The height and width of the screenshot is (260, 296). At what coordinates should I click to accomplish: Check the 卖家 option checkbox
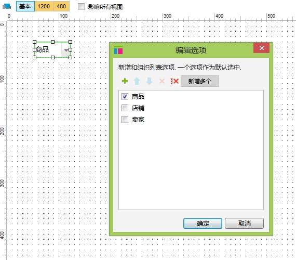pyautogui.click(x=125, y=120)
